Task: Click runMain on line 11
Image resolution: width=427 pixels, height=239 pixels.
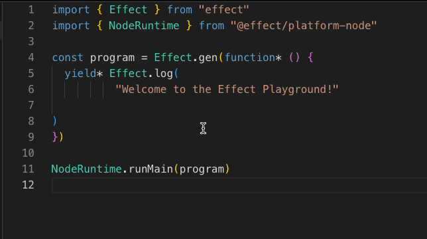Action: click(151, 169)
